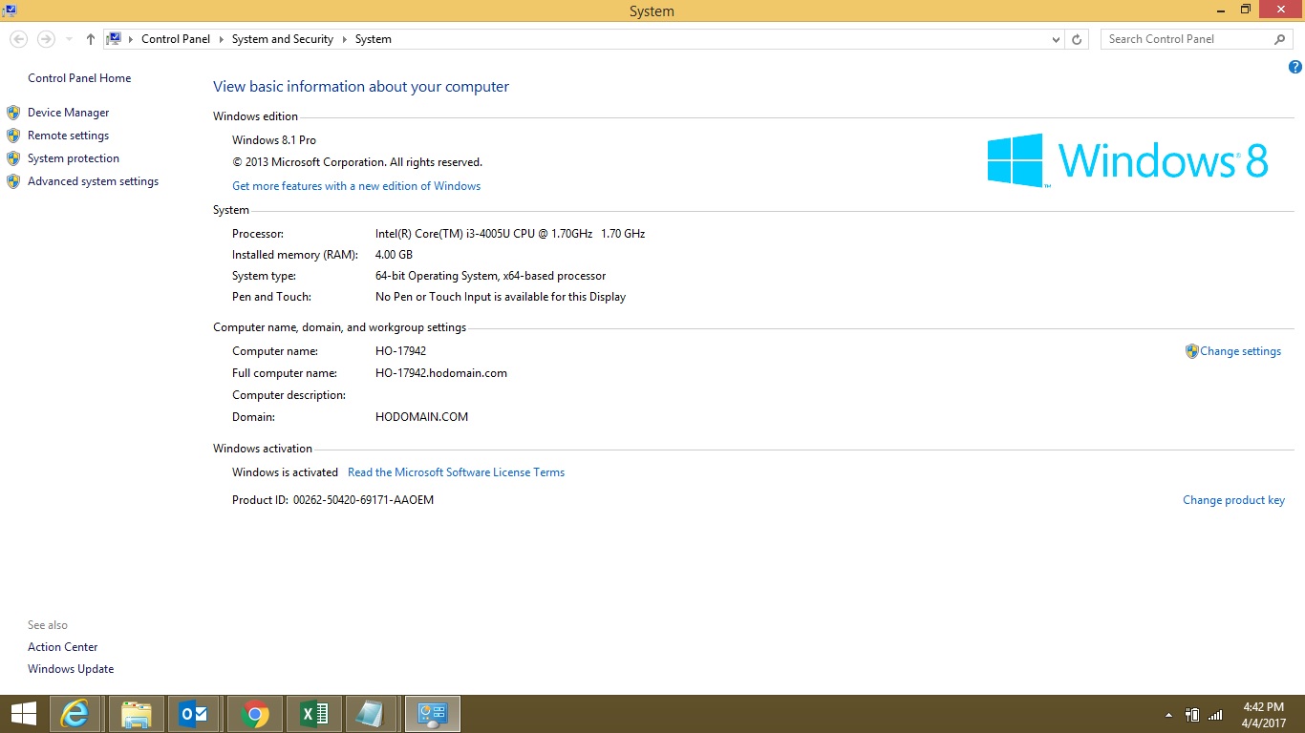This screenshot has height=733, width=1305.
Task: Open Excel from taskbar
Action: (x=314, y=714)
